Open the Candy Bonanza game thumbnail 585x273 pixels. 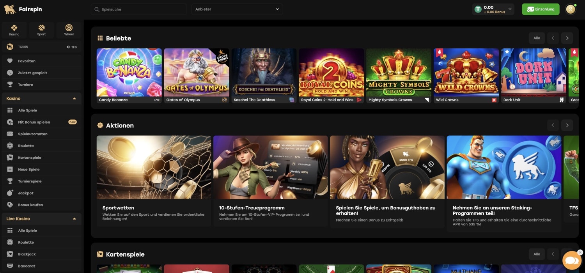pos(129,76)
